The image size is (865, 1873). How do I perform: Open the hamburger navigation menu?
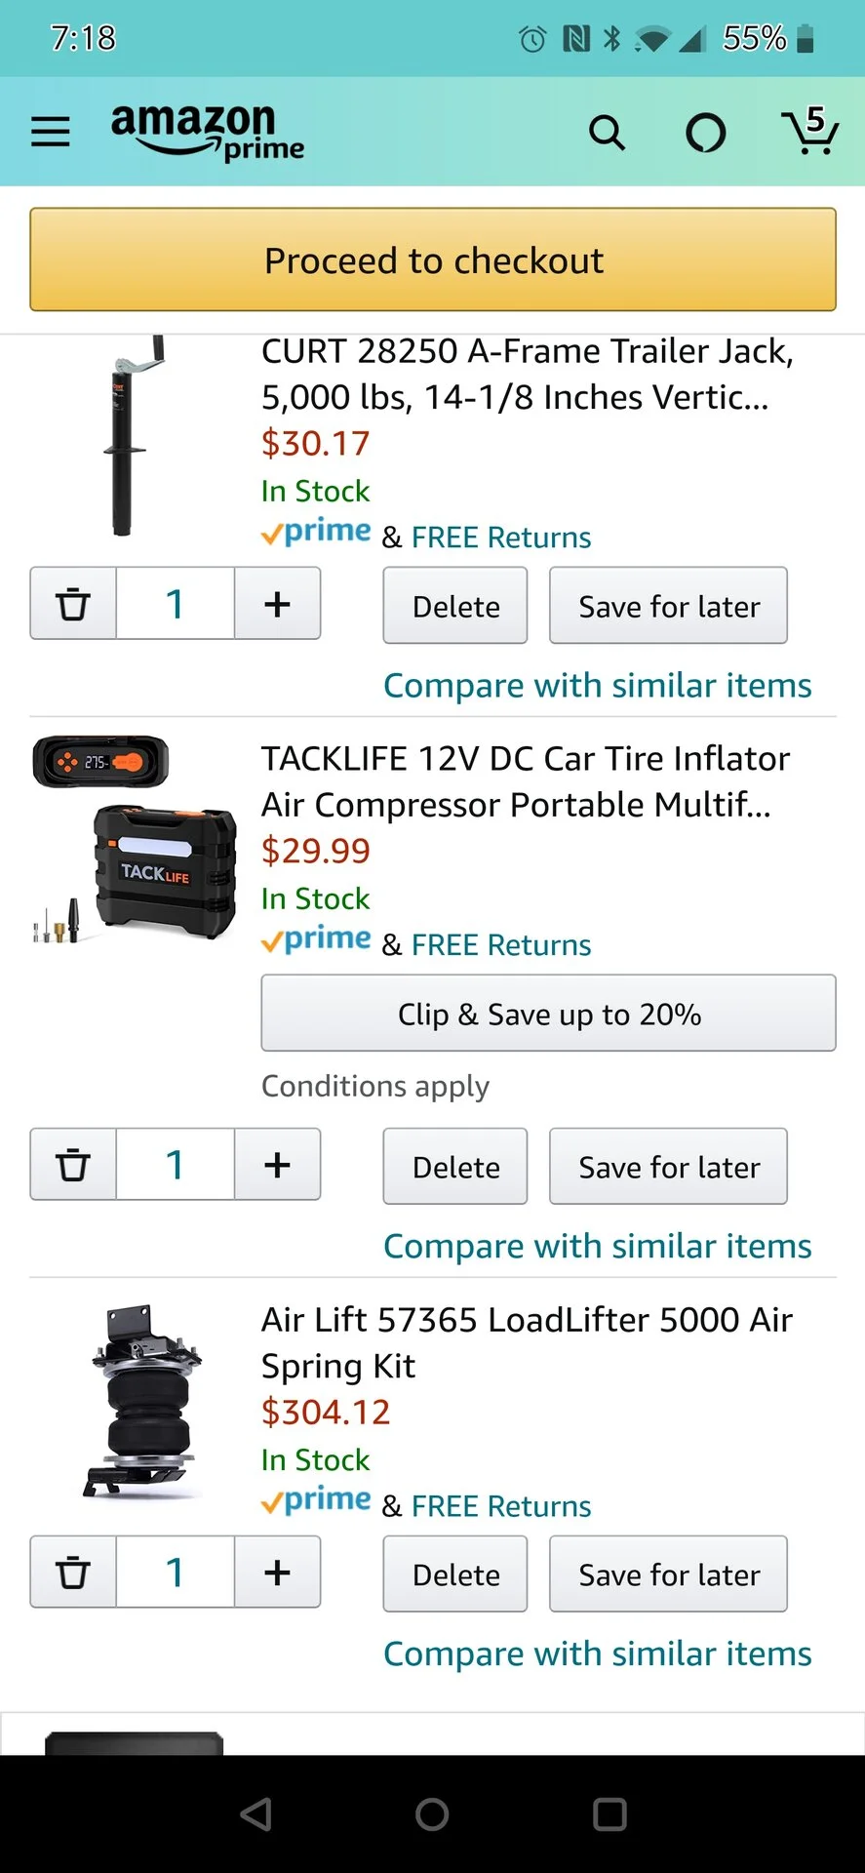coord(50,132)
